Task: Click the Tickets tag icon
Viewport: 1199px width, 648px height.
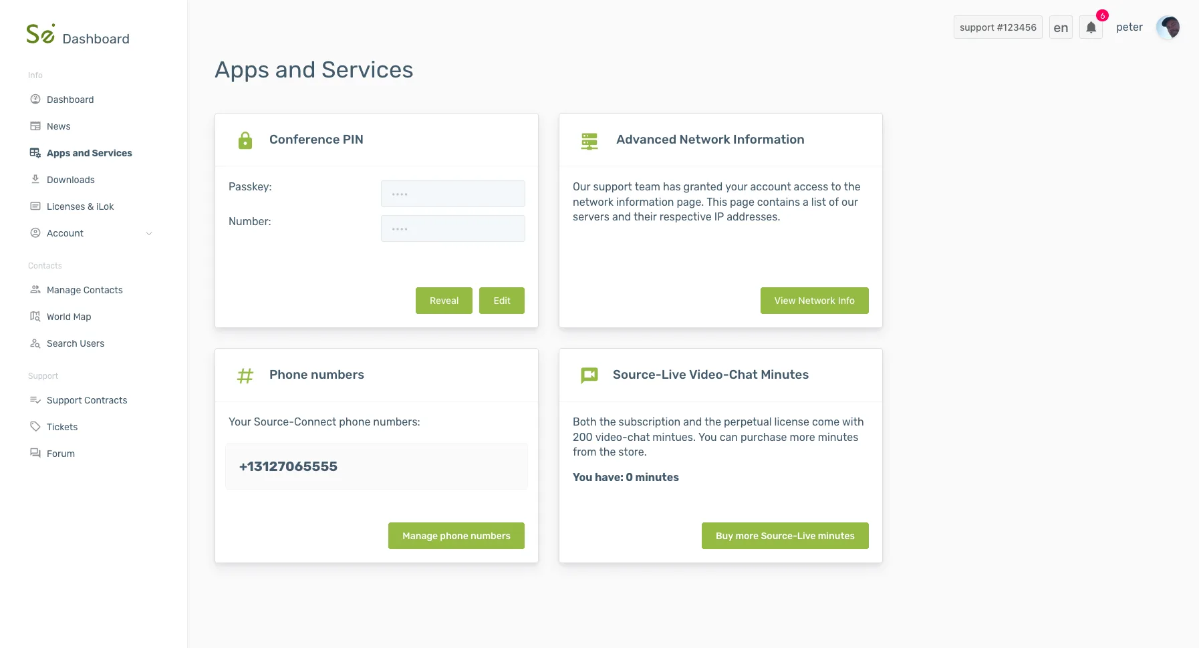Action: tap(35, 426)
